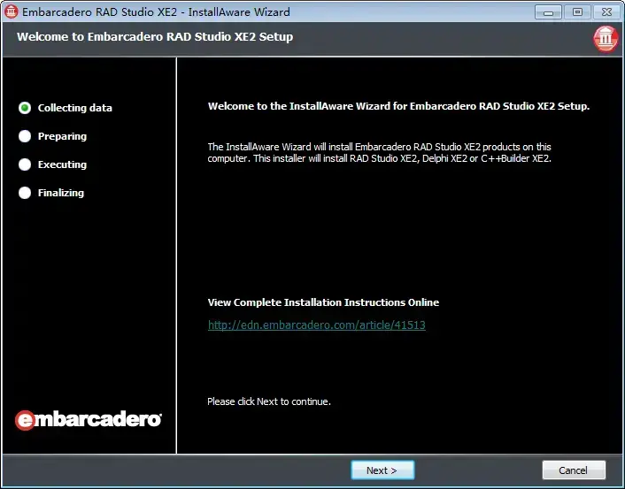Click the "The InstallAware Wizard will install Embarcadero" paragraph

pos(380,152)
